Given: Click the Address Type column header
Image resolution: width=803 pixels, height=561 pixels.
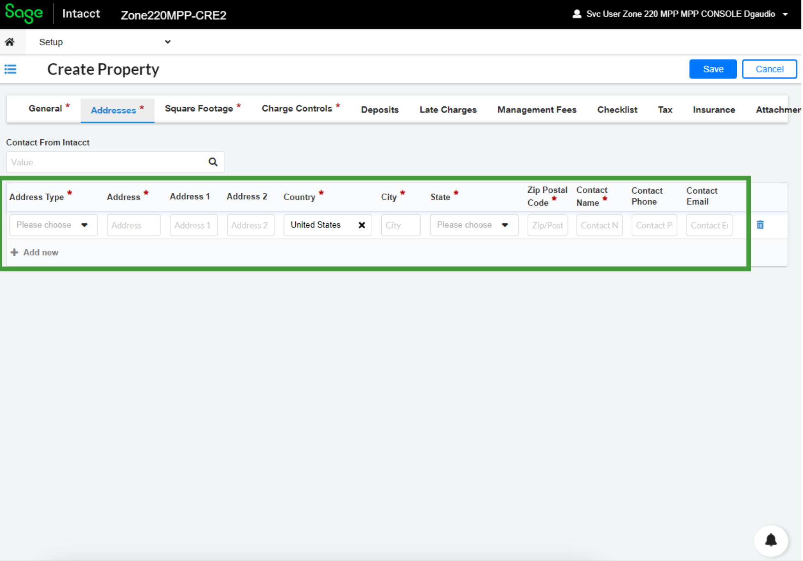Looking at the screenshot, I should (x=37, y=197).
